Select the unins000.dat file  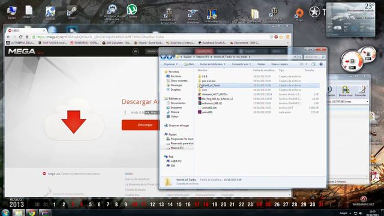[259, 107]
